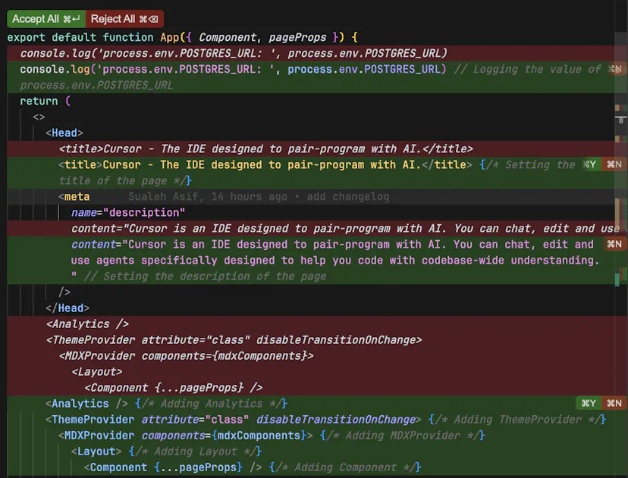This screenshot has height=478, width=628.
Task: Click the comment 'Adding Component'
Action: [x=346, y=467]
